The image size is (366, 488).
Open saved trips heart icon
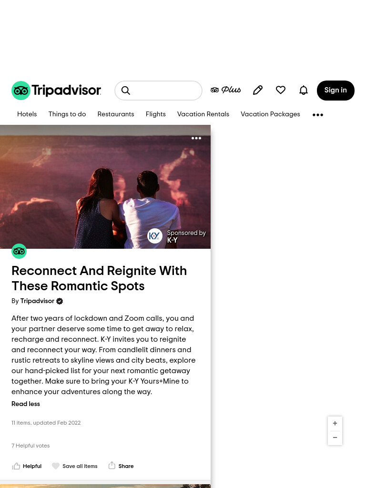tap(281, 90)
